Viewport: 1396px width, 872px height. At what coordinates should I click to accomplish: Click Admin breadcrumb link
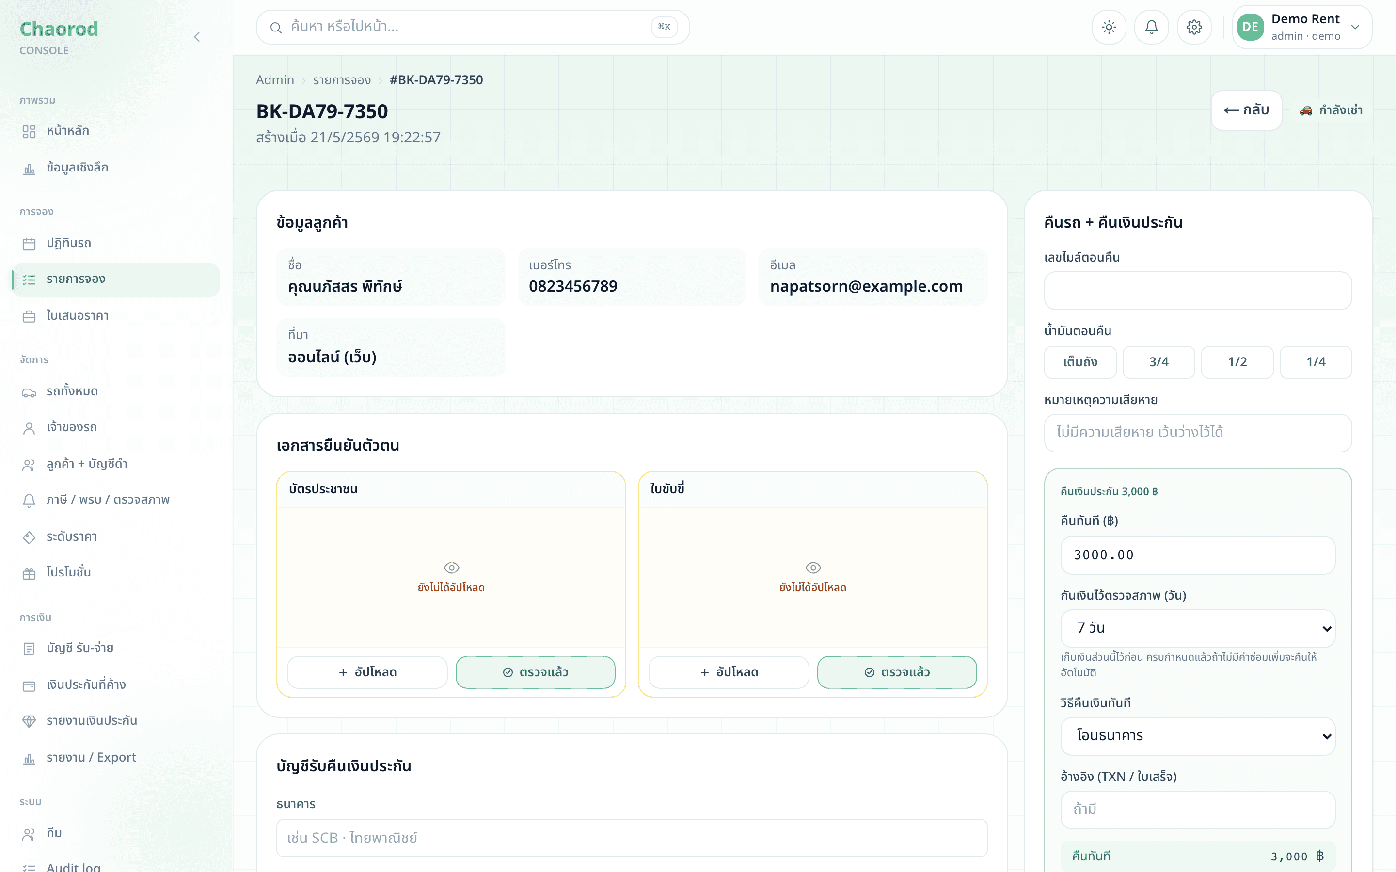(x=274, y=80)
